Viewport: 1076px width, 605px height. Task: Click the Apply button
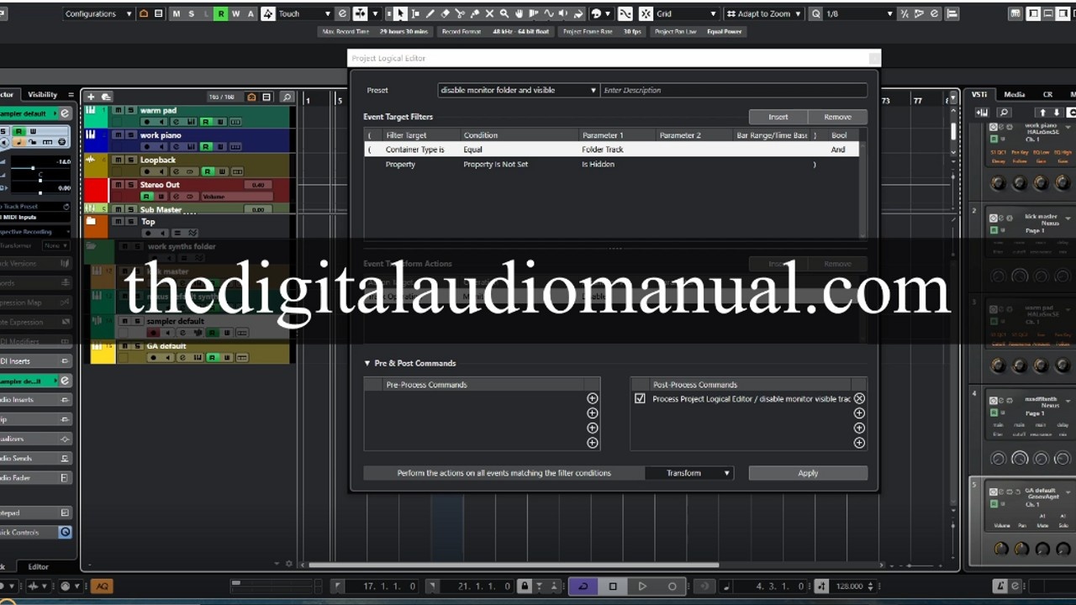[808, 473]
